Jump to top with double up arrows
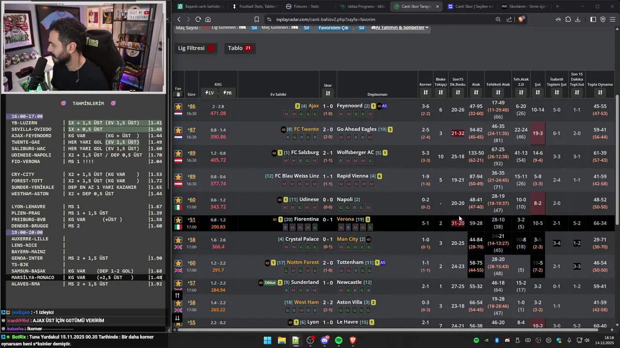This screenshot has height=348, width=620. 177,295
